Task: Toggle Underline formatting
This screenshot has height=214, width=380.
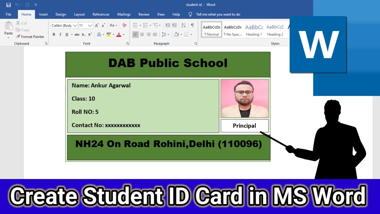Action: 67,34
